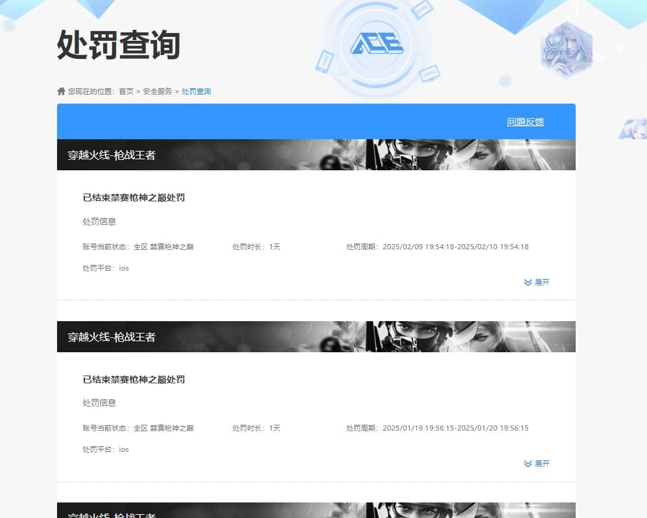The image size is (647, 518).
Task: Click the hexagon character avatar at top right
Action: pyautogui.click(x=566, y=49)
